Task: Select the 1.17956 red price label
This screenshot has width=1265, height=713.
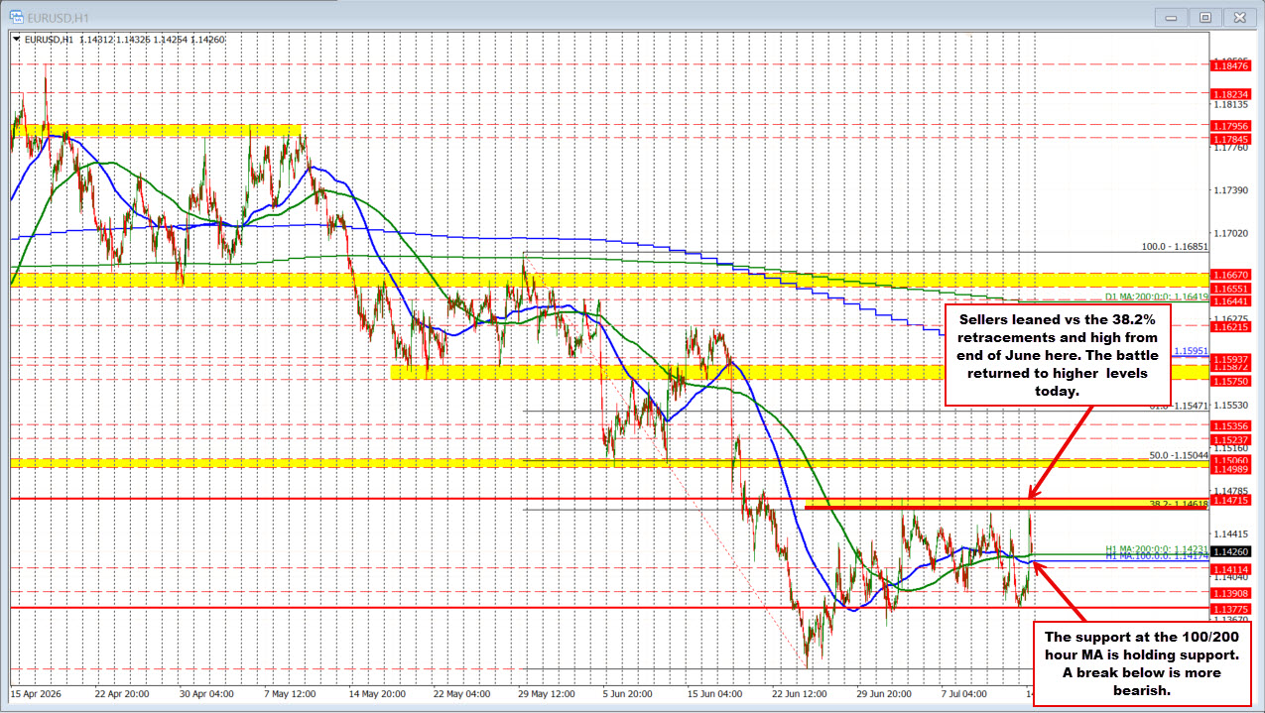Action: (x=1230, y=126)
